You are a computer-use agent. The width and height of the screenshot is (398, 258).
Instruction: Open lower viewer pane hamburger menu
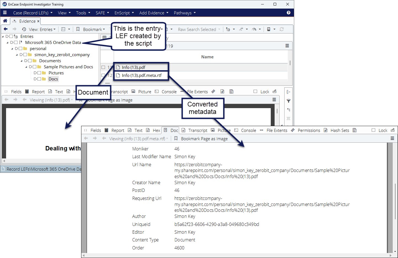tap(392, 138)
